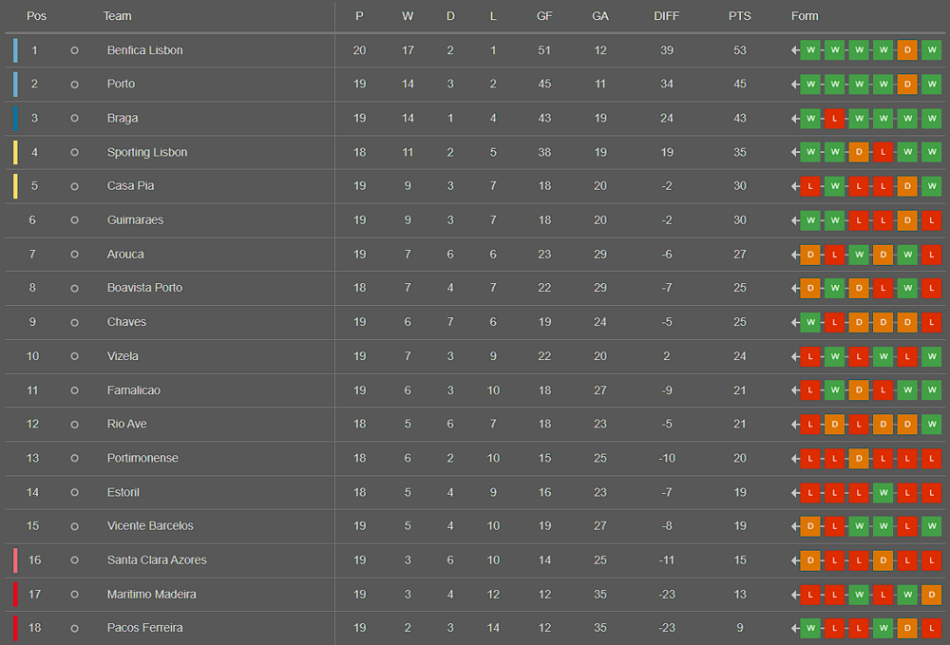Click the circle icon beside Porto
The image size is (950, 645).
pos(74,85)
